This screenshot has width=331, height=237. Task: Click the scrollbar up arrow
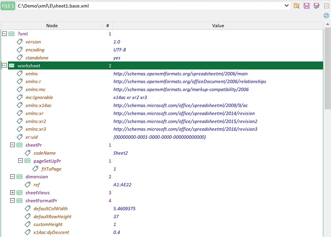(x=327, y=25)
